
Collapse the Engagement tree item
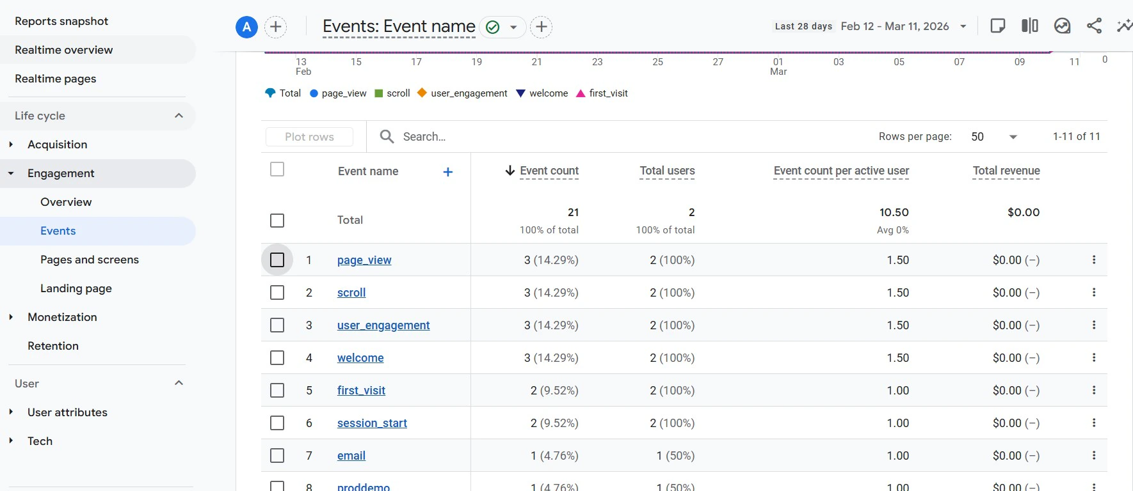[x=11, y=173]
